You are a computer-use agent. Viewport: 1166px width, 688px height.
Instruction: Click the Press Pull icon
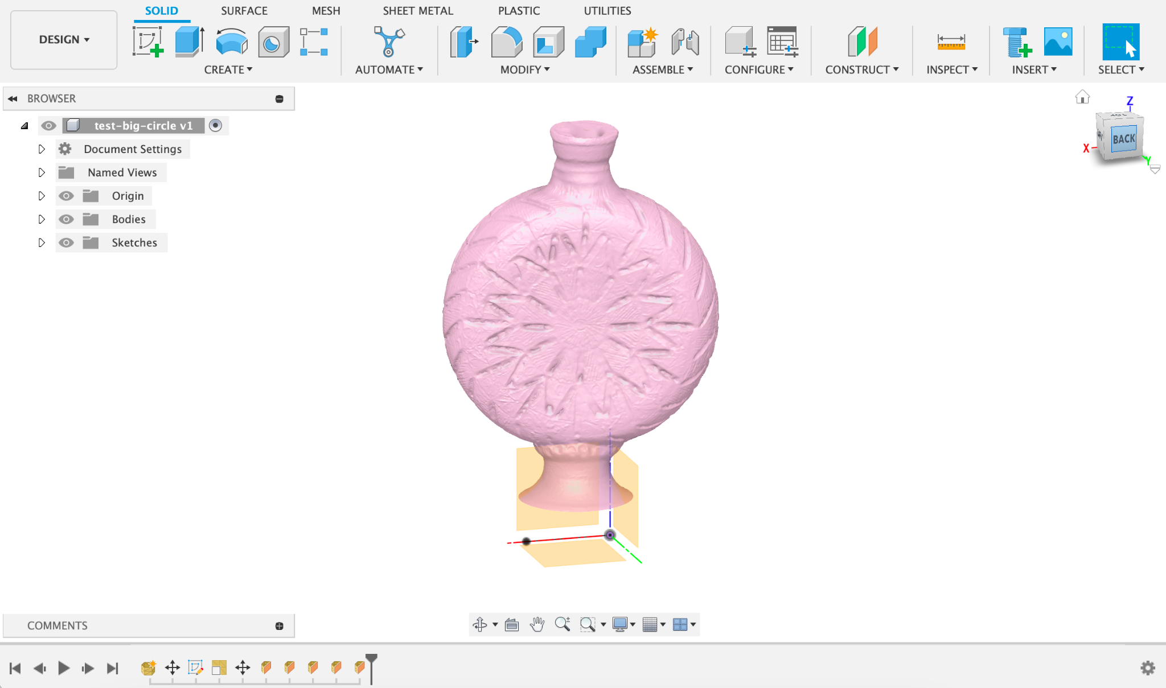pos(464,42)
